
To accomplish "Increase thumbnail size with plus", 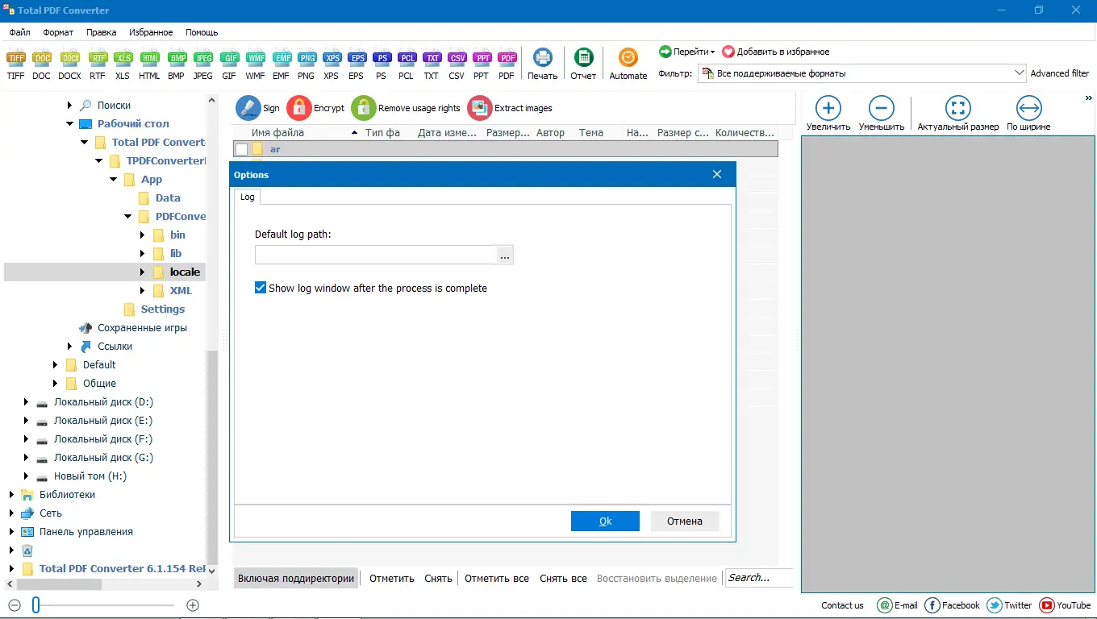I will [x=193, y=605].
